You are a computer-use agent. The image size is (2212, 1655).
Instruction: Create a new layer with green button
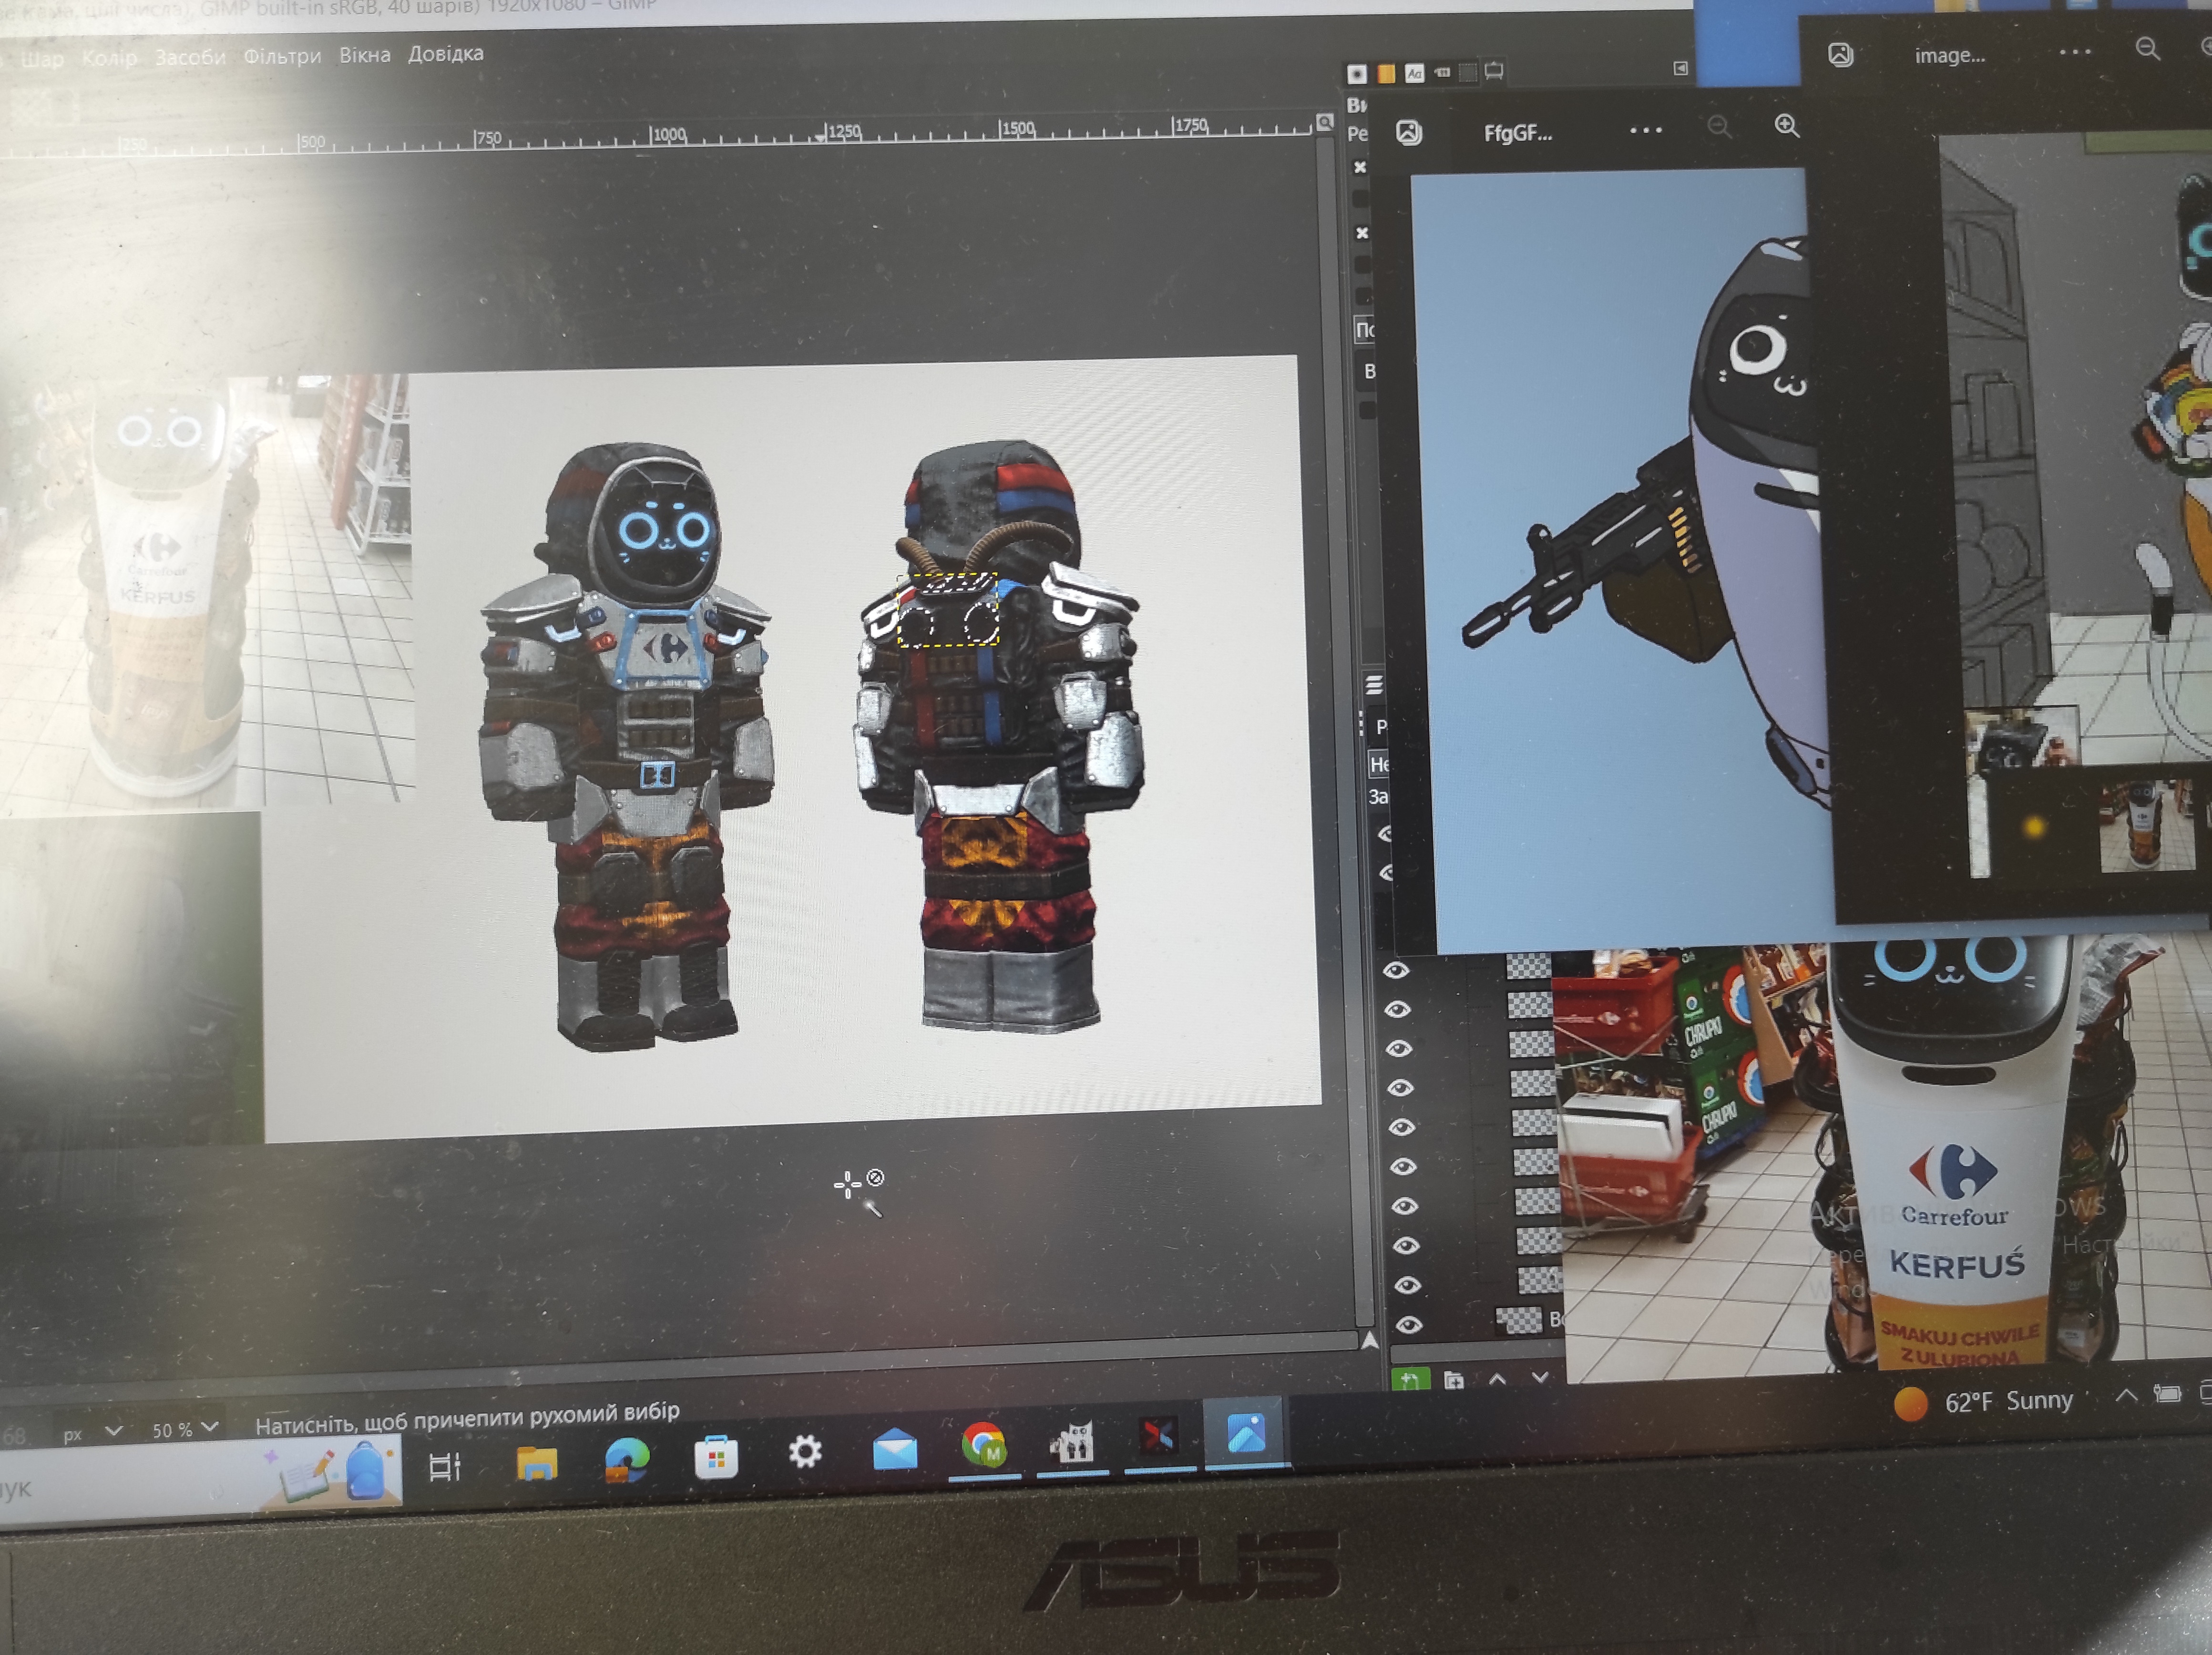tap(1410, 1380)
